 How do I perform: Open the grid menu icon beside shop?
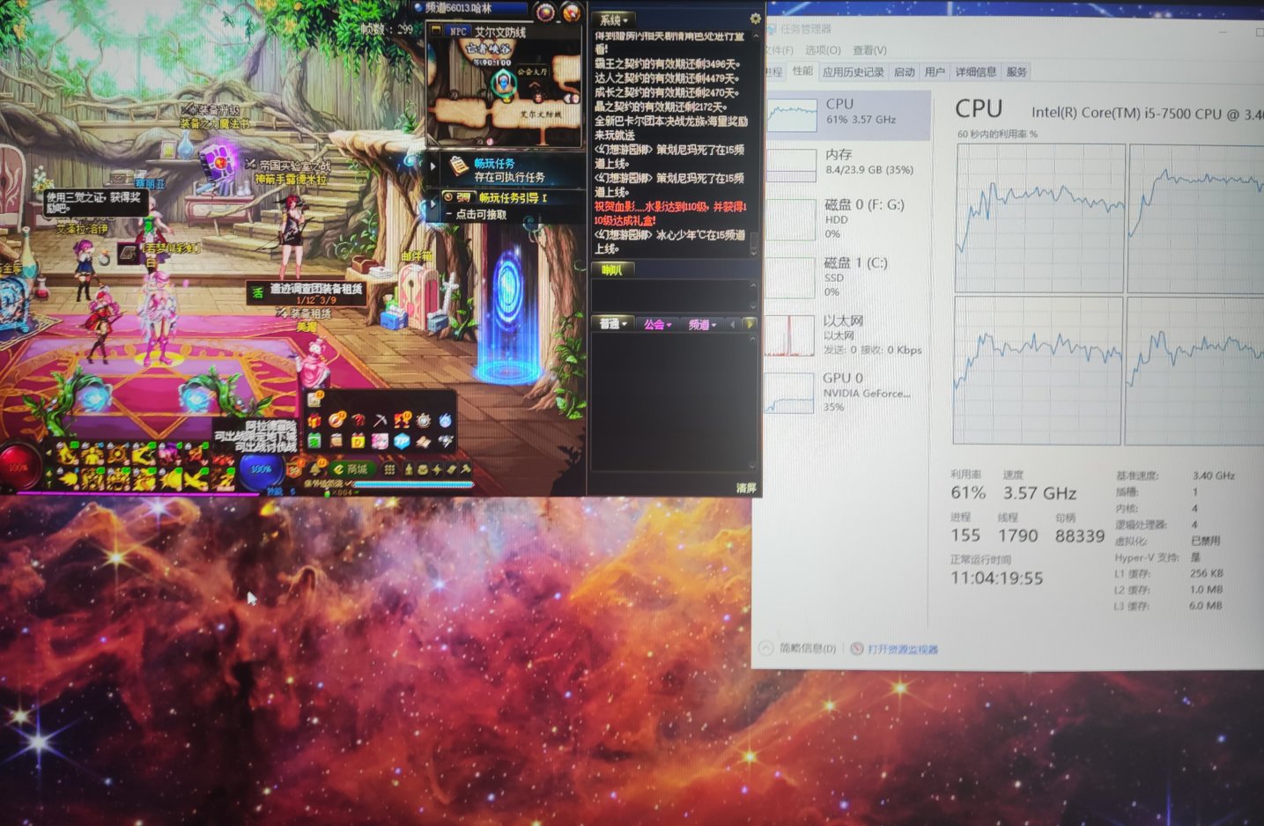[389, 469]
